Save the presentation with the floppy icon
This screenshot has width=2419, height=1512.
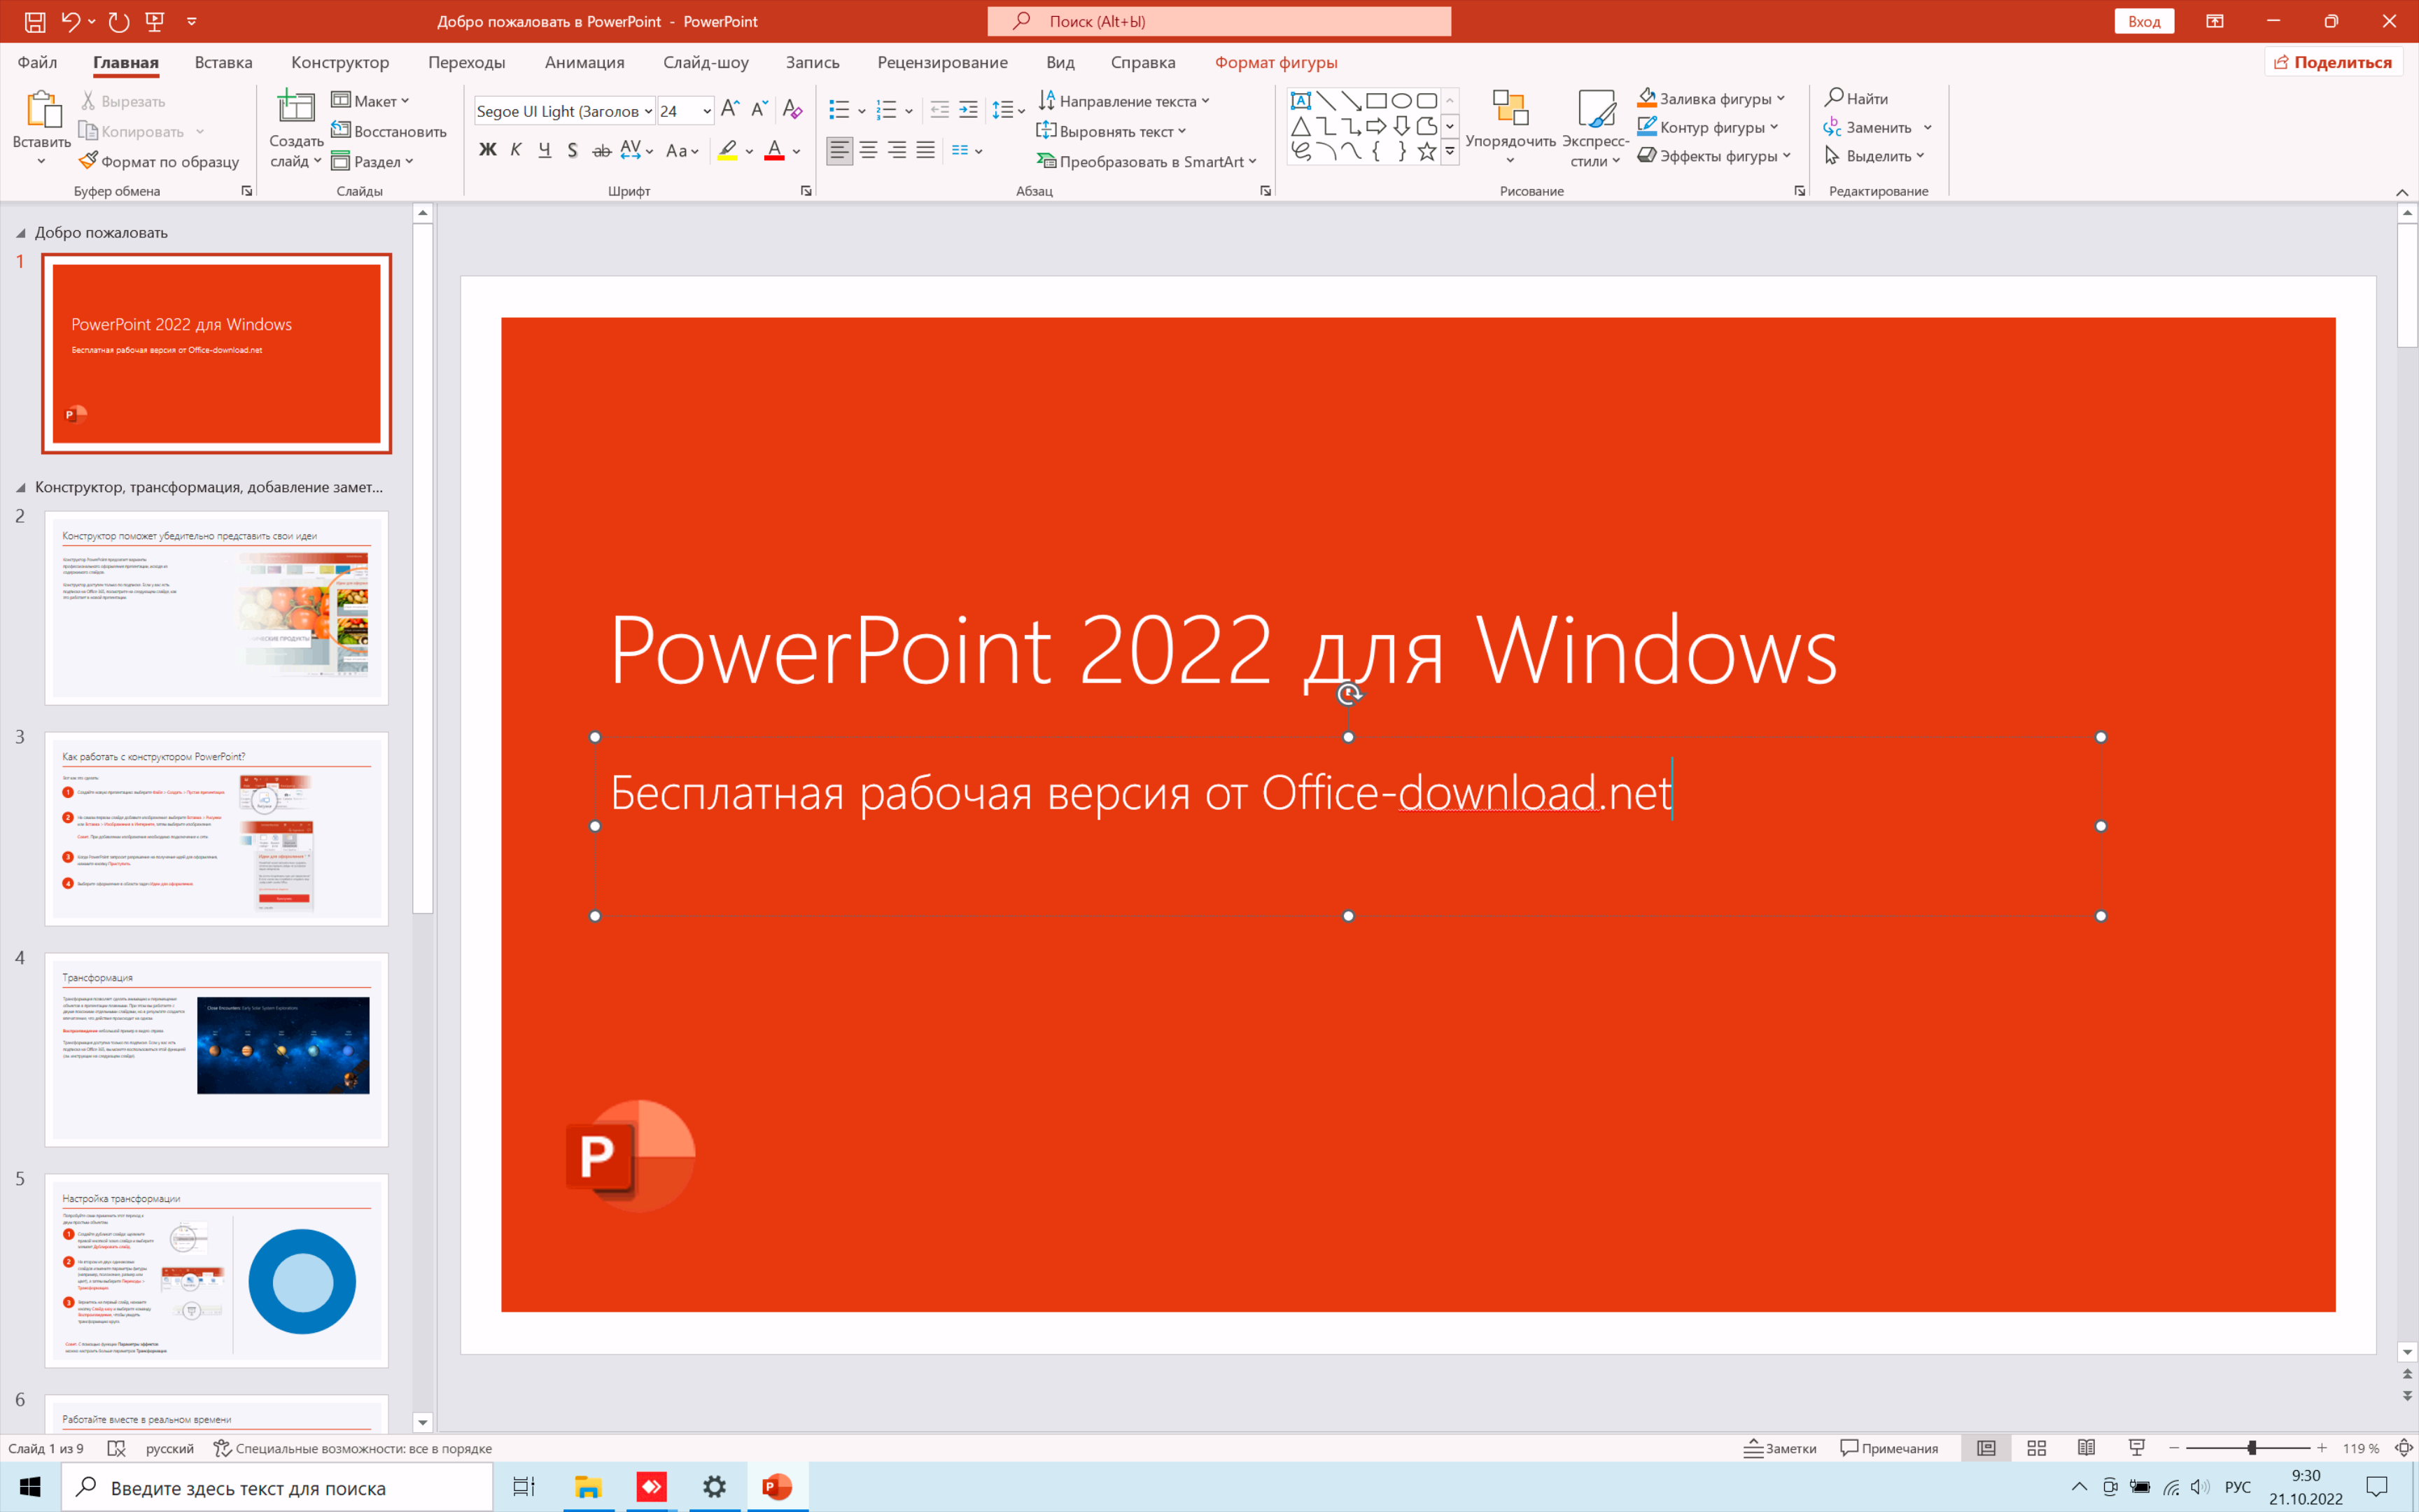[35, 21]
